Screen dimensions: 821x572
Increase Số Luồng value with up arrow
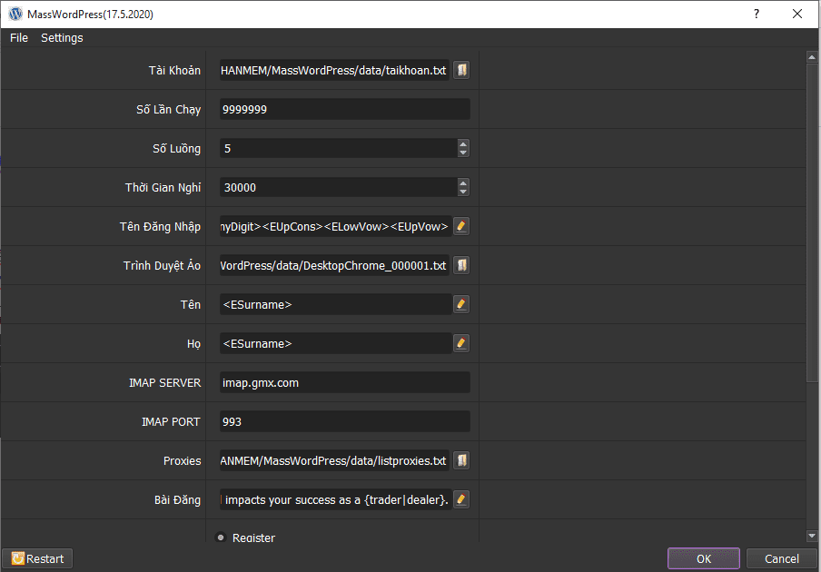pos(463,143)
